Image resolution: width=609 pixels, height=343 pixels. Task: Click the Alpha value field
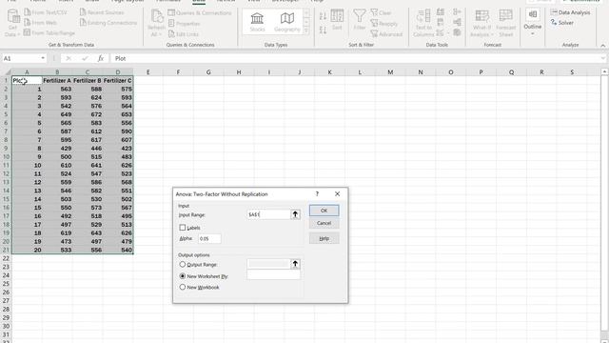pyautogui.click(x=209, y=238)
